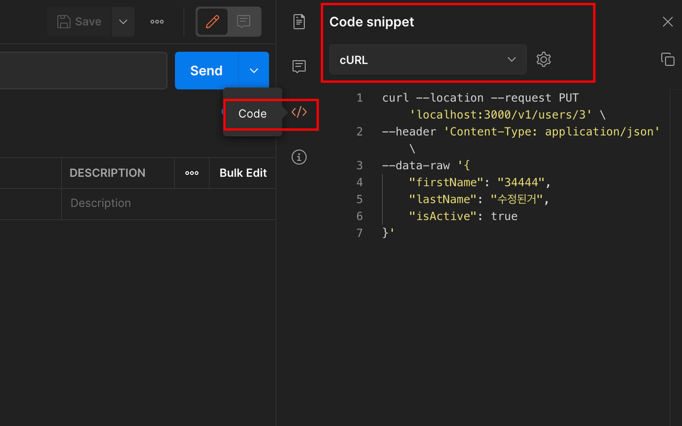Click the Description input field
682x426 pixels.
point(142,203)
